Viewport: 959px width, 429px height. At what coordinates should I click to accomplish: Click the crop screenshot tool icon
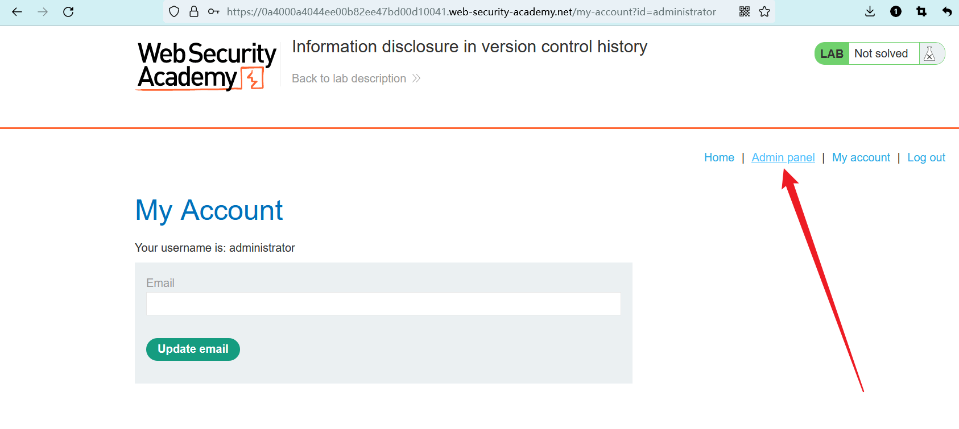tap(921, 11)
